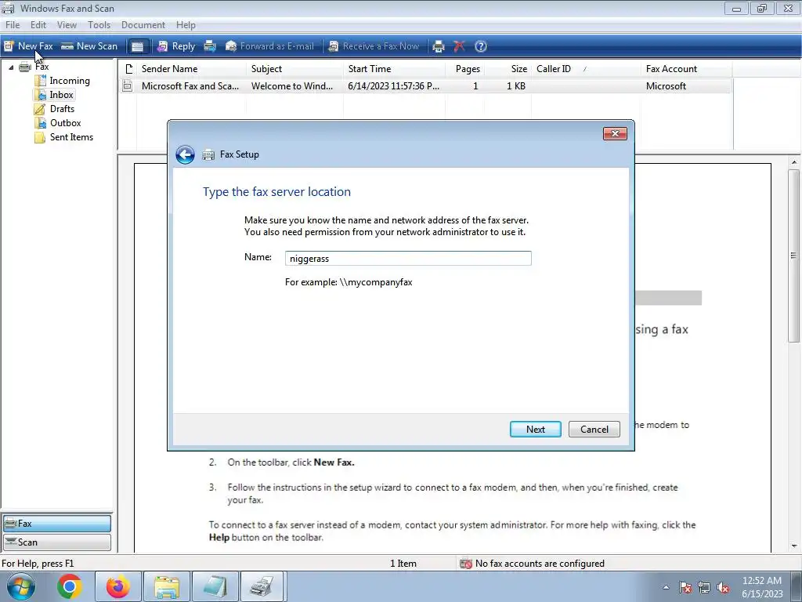The height and width of the screenshot is (602, 802).
Task: Show hidden system tray icons
Action: point(666,587)
